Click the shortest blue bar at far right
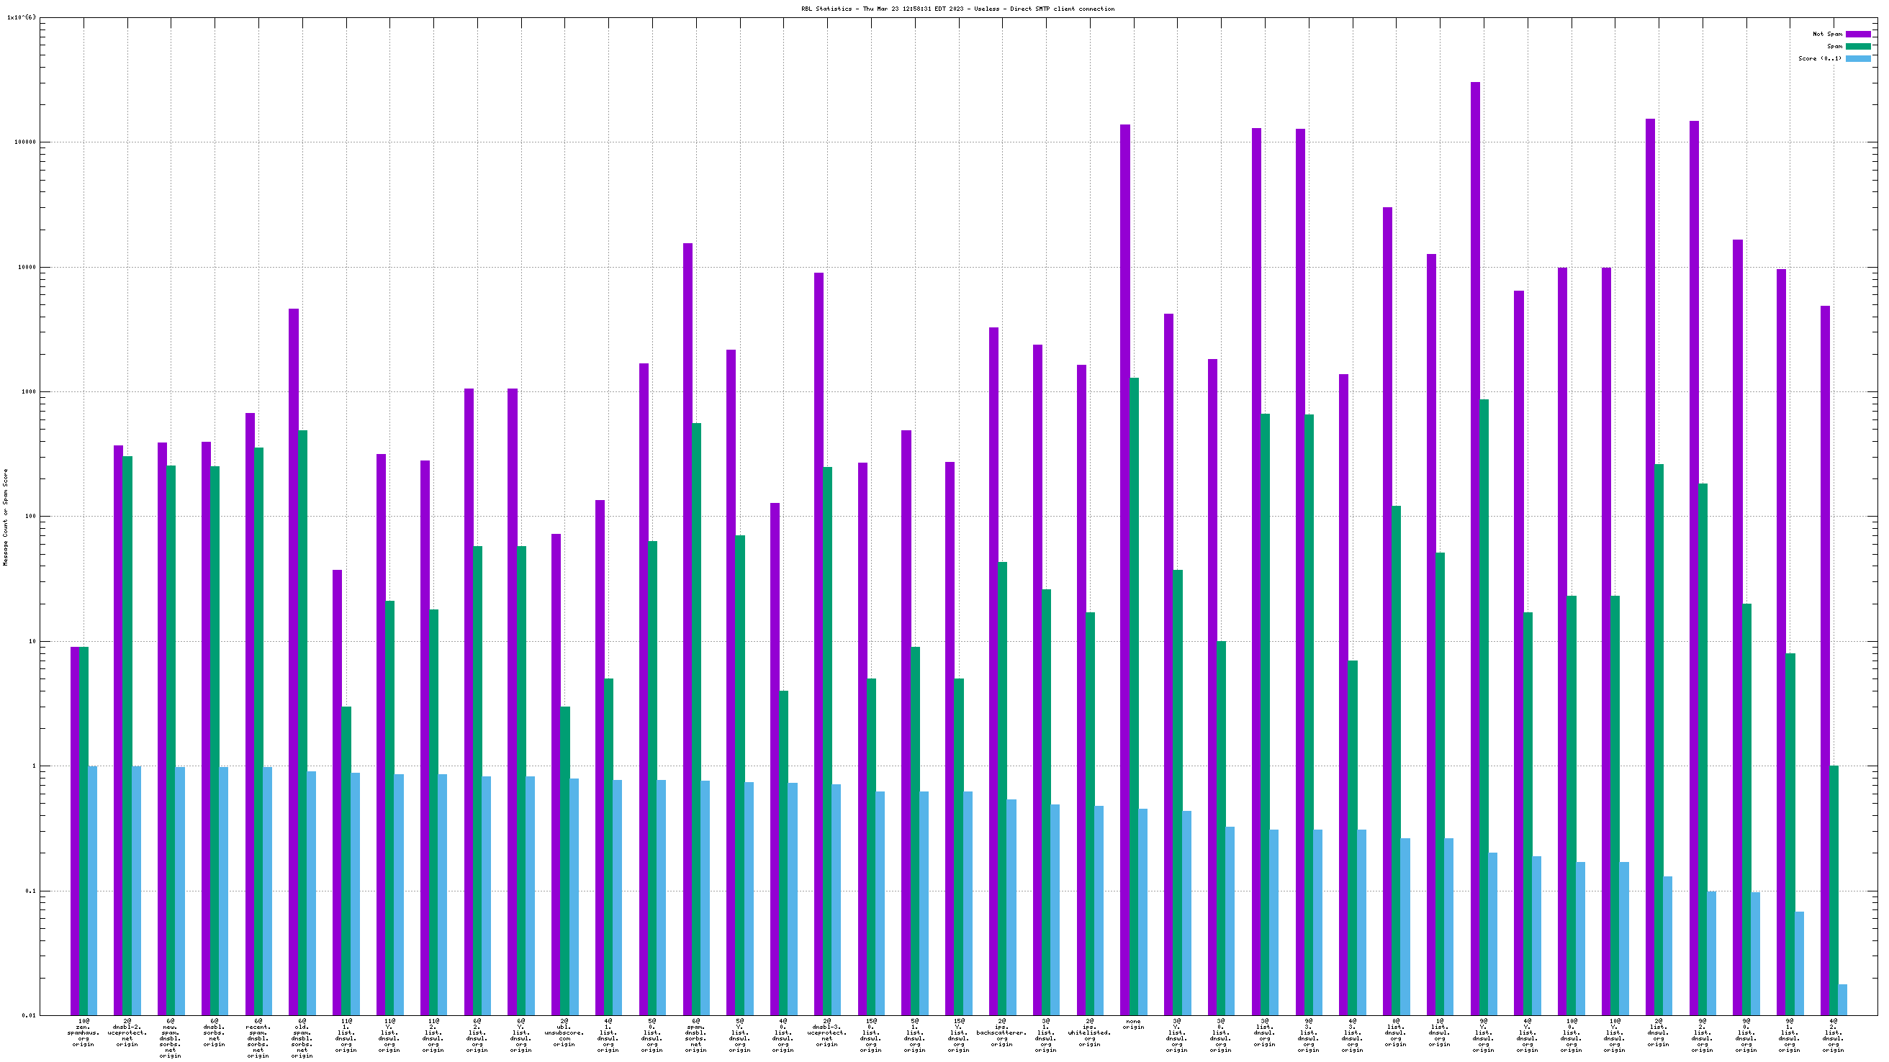Screen dimensions: 1889x1062 [1842, 999]
